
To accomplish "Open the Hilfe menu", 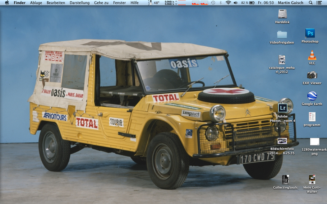I will click(x=134, y=3).
